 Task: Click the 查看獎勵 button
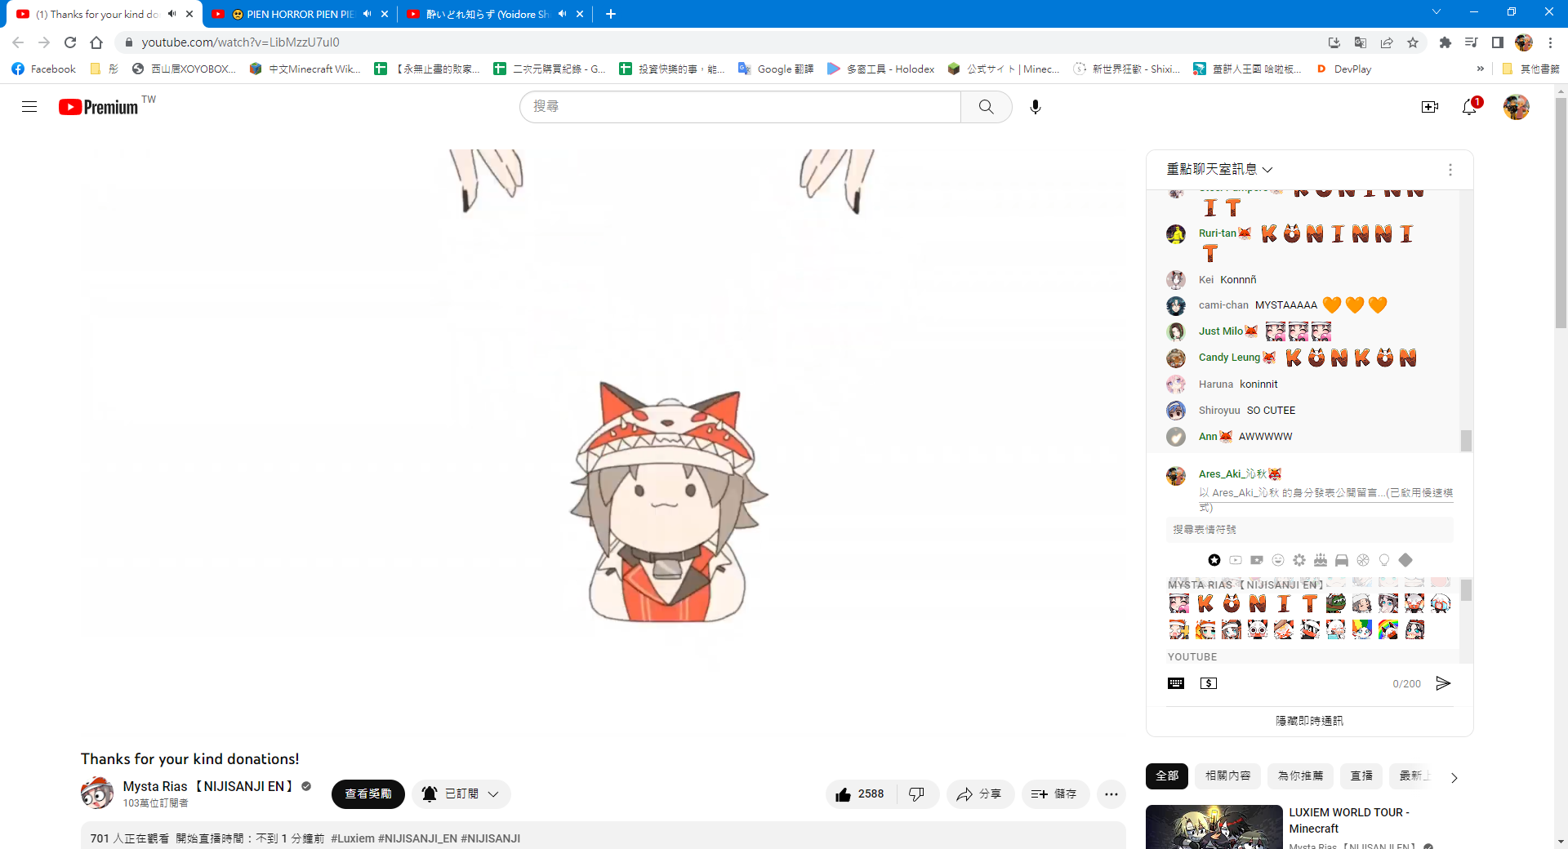[367, 794]
